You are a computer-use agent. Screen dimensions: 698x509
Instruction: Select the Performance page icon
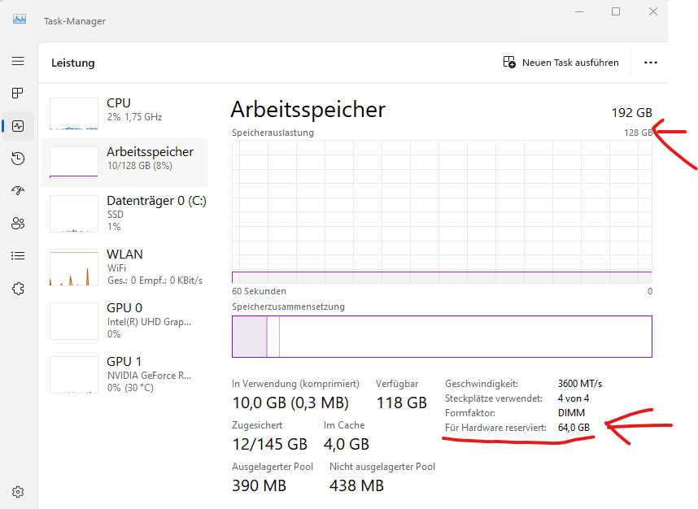(18, 126)
